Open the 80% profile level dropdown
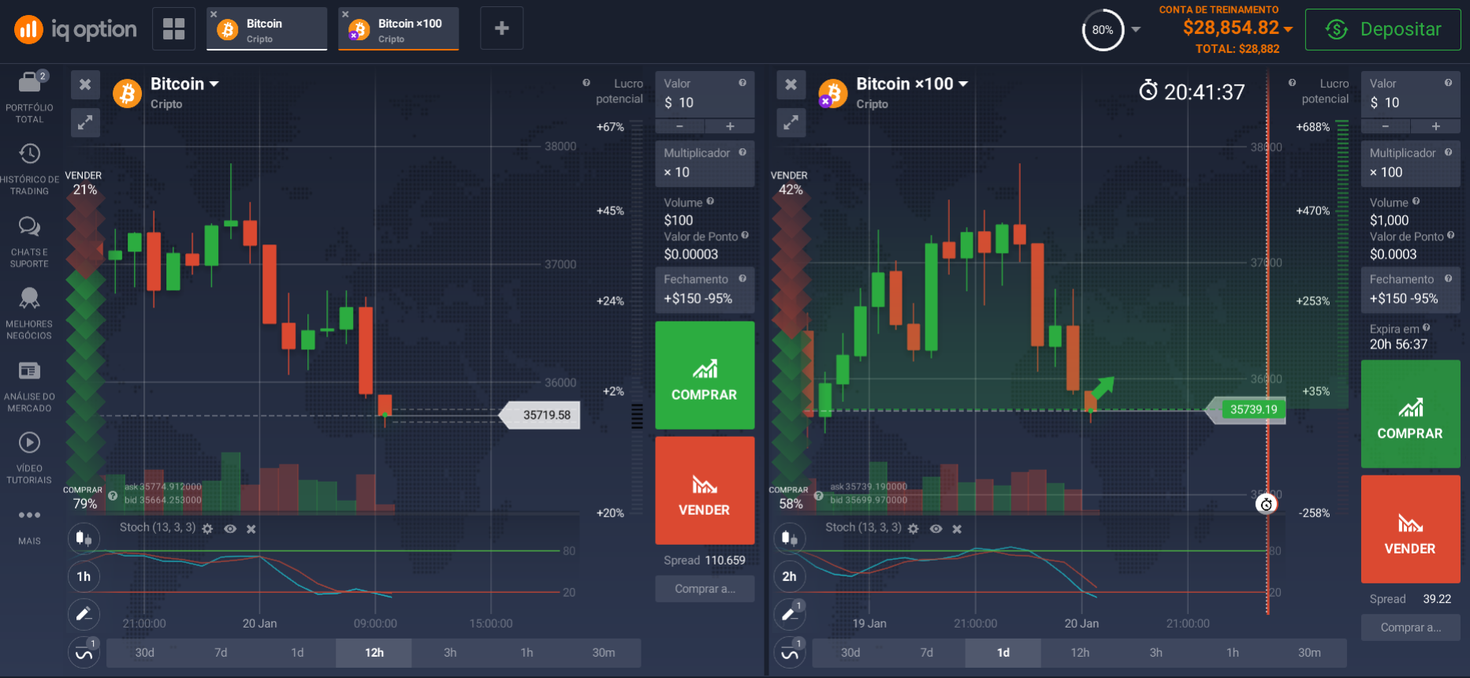 pyautogui.click(x=1136, y=29)
